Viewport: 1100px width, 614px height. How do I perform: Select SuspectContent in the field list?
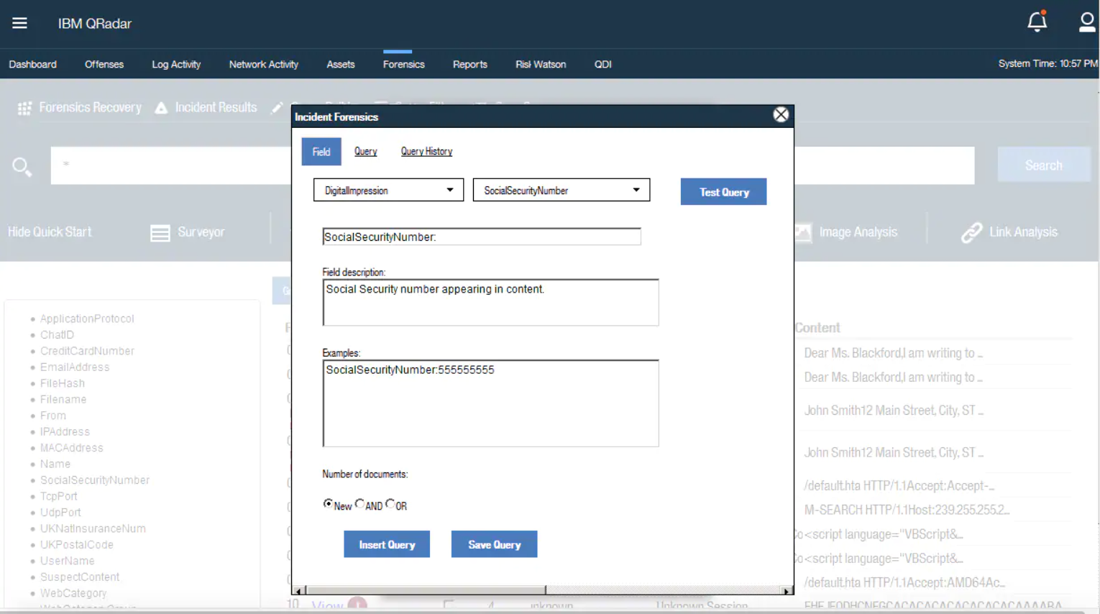(80, 577)
